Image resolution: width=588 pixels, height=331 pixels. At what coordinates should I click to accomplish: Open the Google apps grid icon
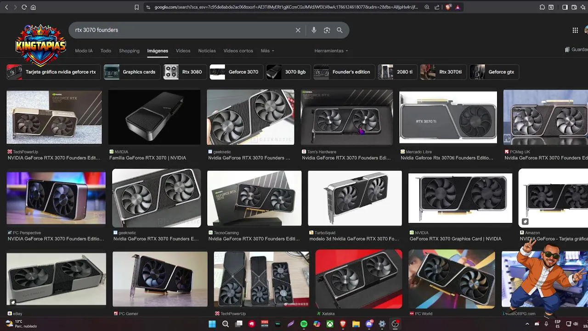coord(575,30)
